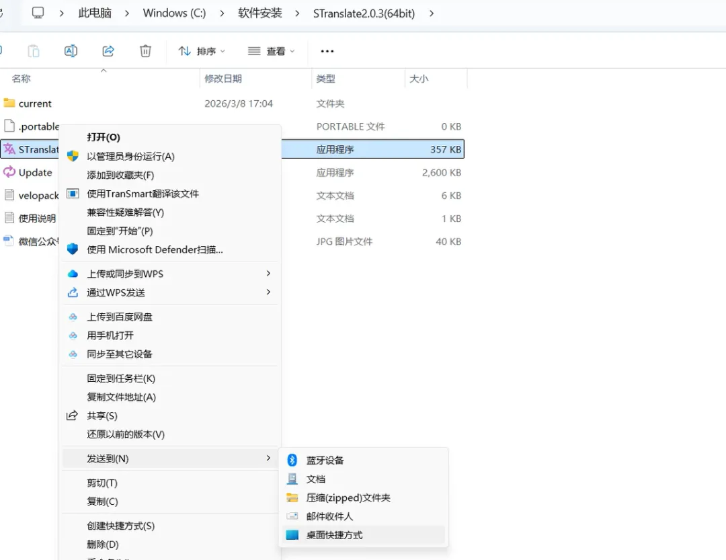Sort by 修改日期 column header
Viewport: 726px width, 560px height.
223,79
